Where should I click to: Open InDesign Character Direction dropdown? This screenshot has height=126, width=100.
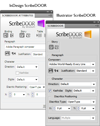point(27,67)
